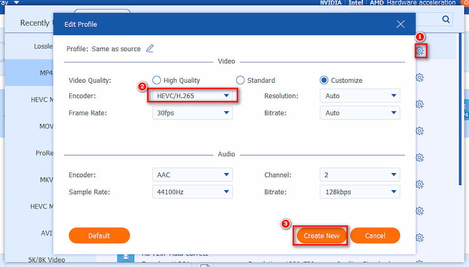Screen dimensions: 469x267
Task: Expand the 30fps Frame Rate dropdown
Action: (x=192, y=113)
